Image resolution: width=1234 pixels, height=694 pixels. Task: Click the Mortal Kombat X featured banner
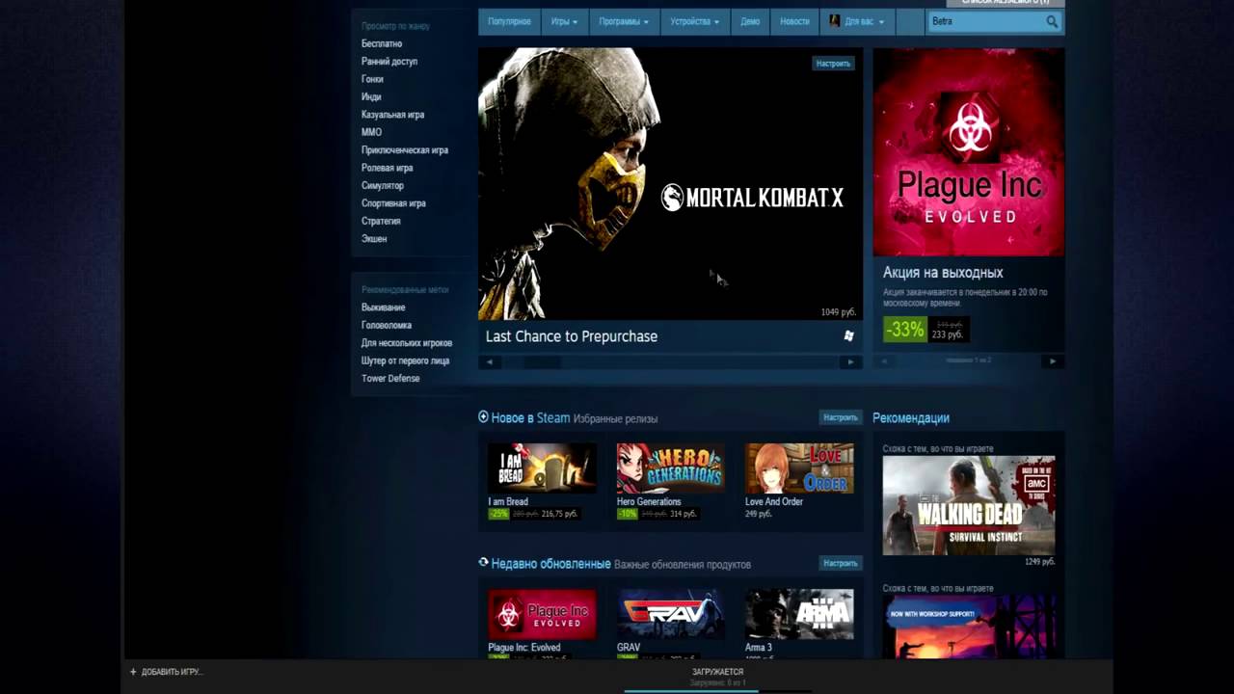tap(670, 184)
